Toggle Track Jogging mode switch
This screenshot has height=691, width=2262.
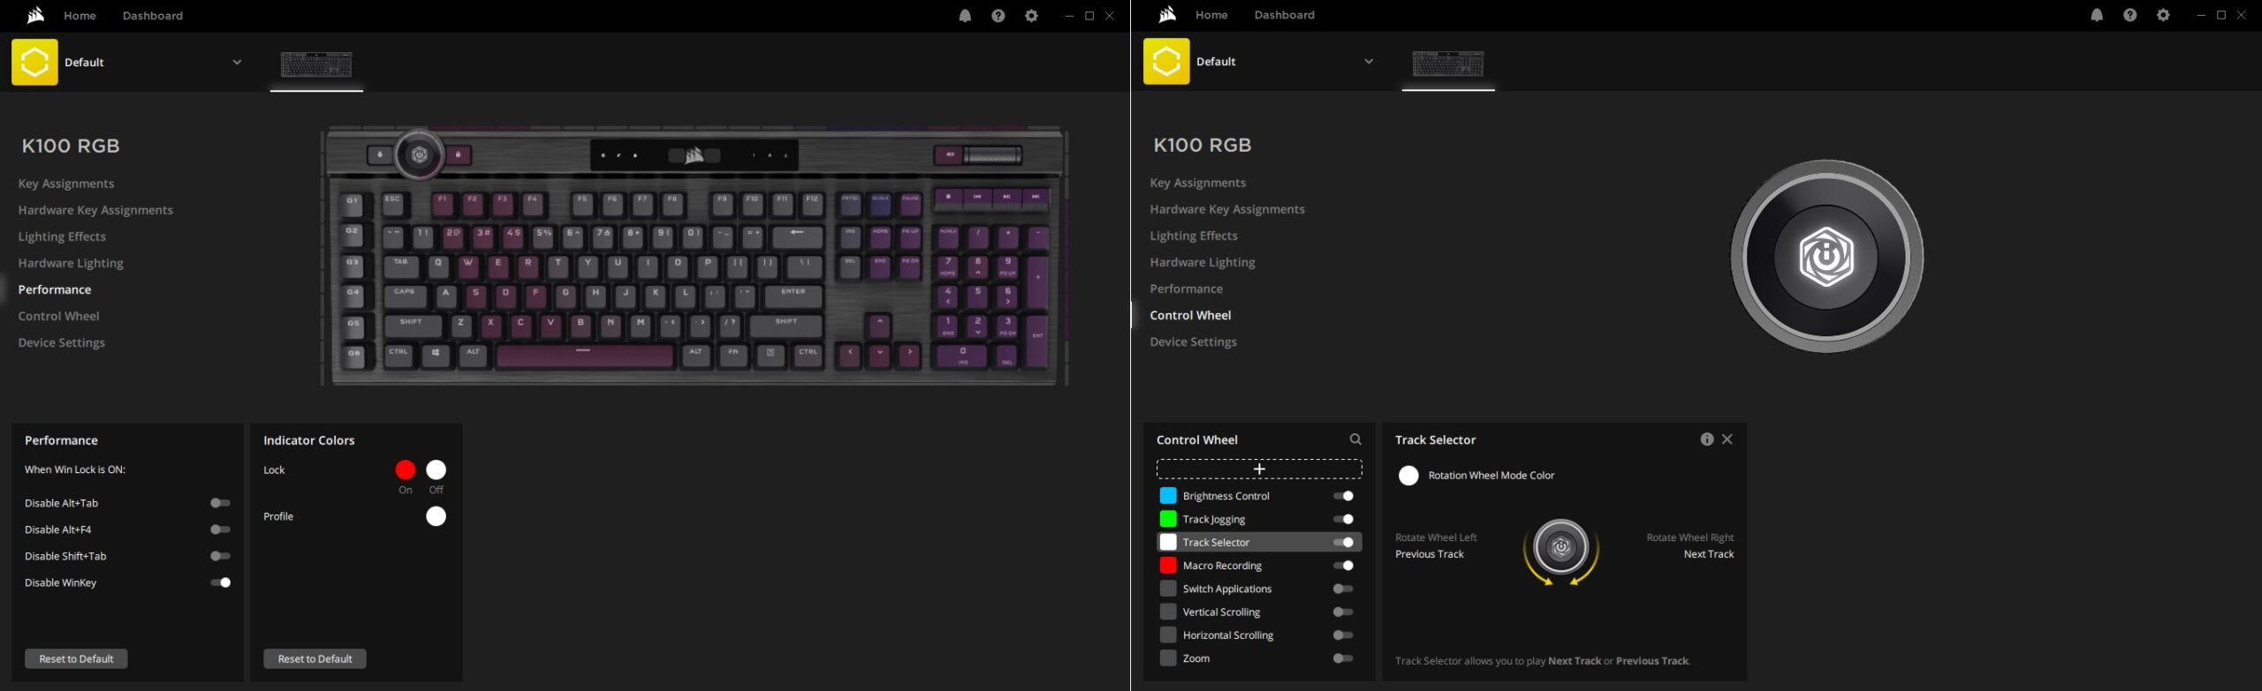[1343, 519]
